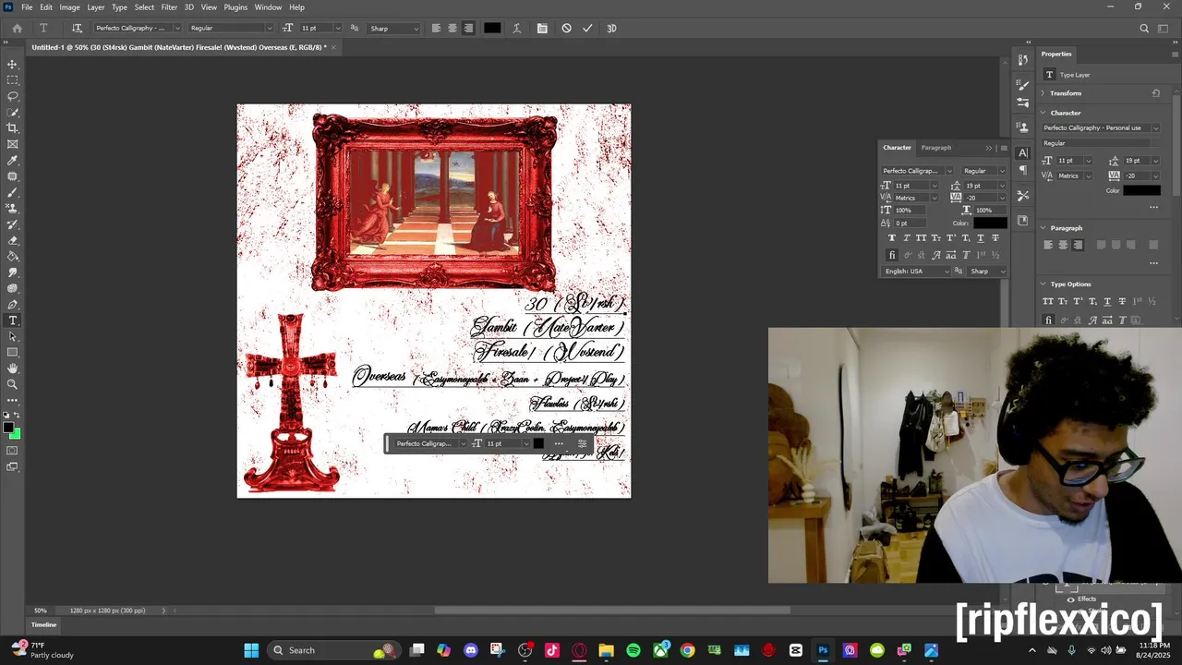1182x665 pixels.
Task: Click the 3D button in options bar
Action: (611, 28)
